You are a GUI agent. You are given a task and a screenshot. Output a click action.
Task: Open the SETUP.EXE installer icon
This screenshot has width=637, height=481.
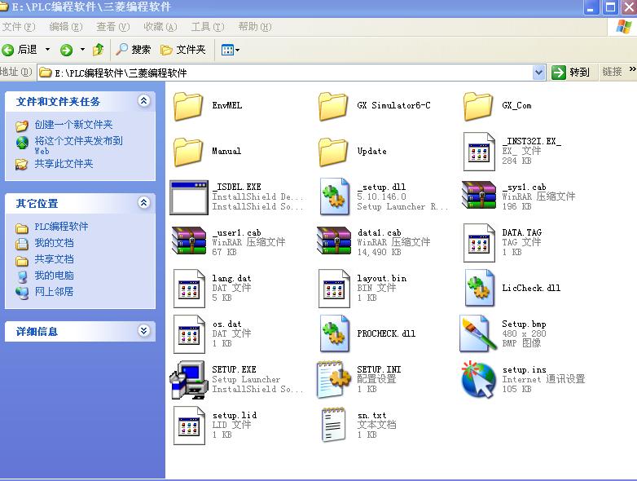pyautogui.click(x=189, y=380)
